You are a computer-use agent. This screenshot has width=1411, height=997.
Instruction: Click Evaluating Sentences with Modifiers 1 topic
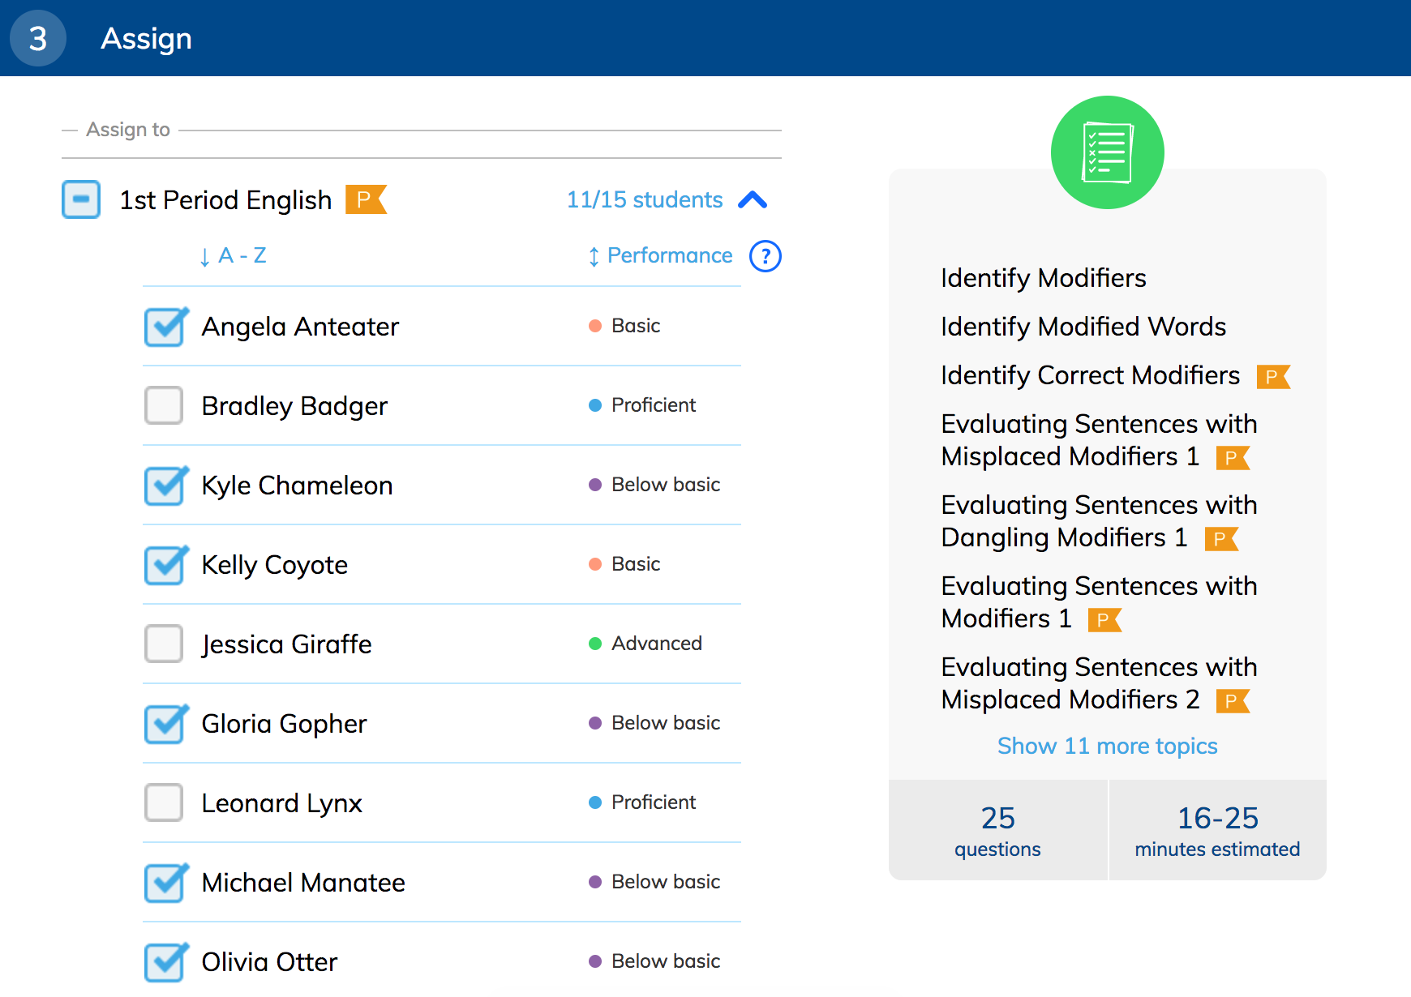coord(1099,602)
